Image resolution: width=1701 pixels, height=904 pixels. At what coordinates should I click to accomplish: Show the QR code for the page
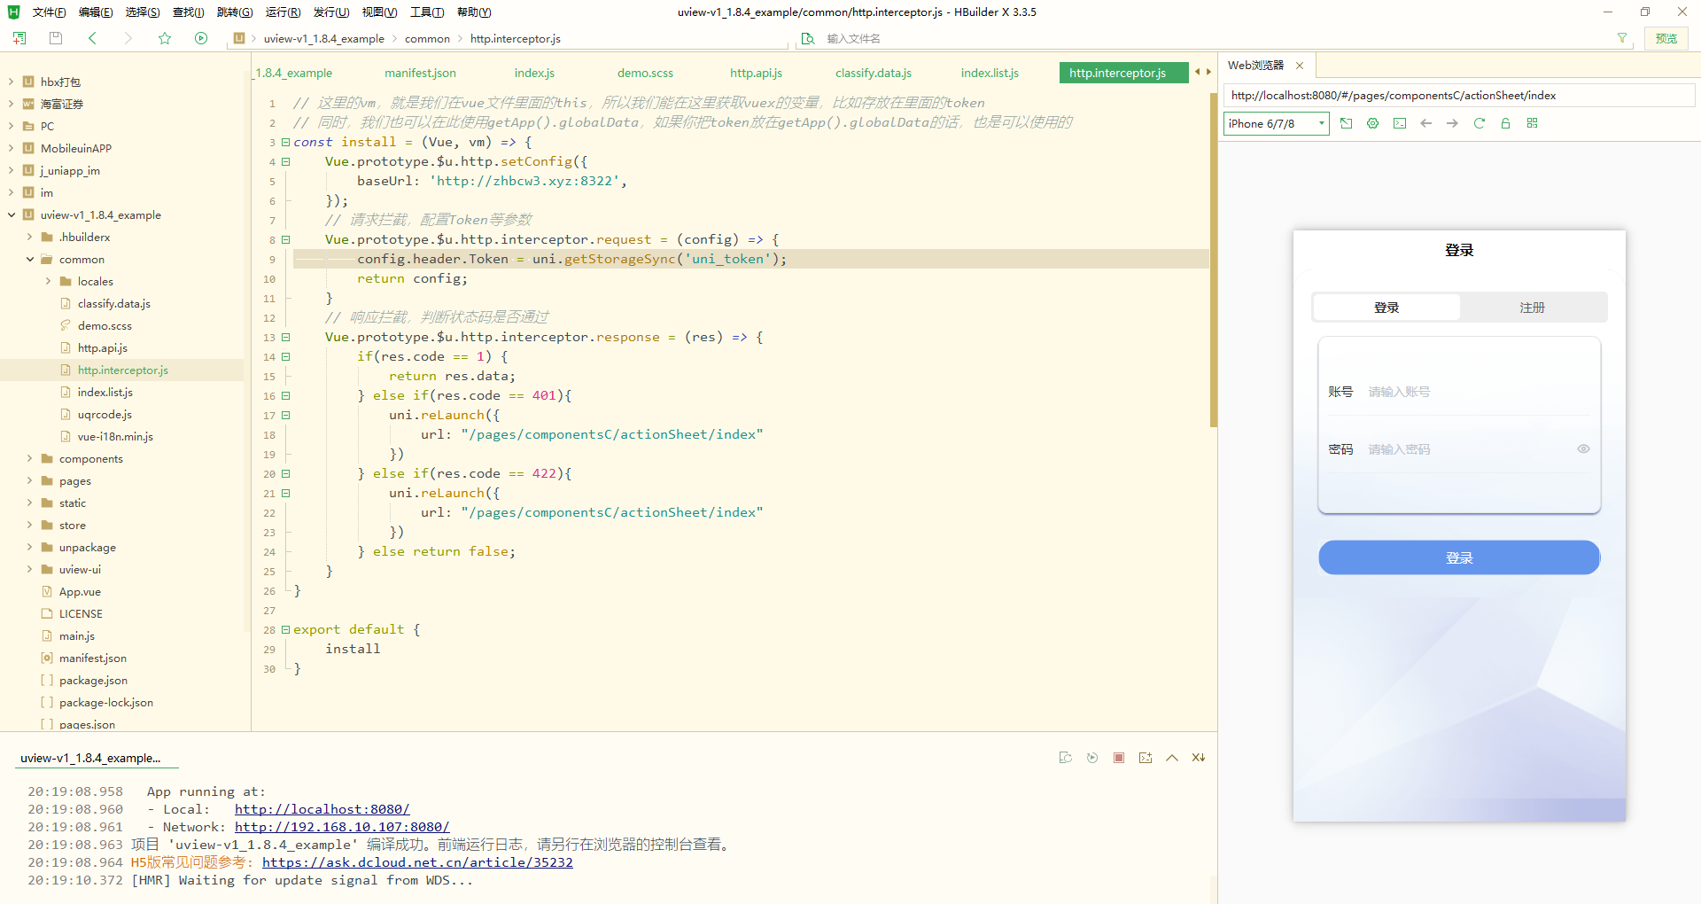[1532, 123]
